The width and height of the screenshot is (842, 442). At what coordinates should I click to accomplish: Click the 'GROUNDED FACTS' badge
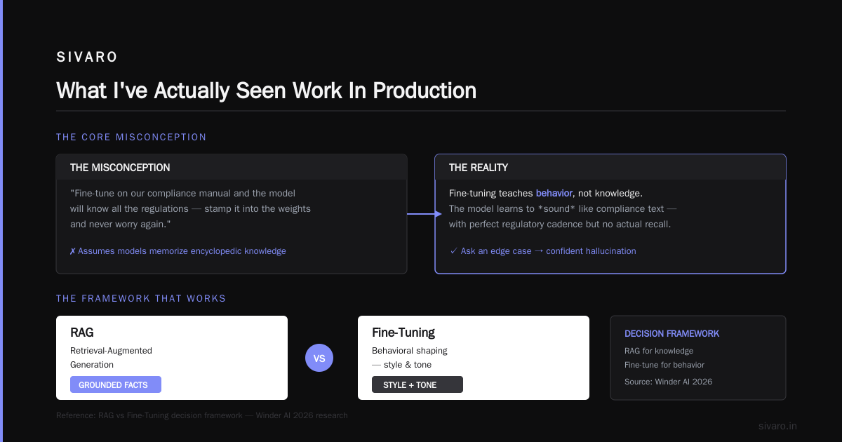[116, 384]
